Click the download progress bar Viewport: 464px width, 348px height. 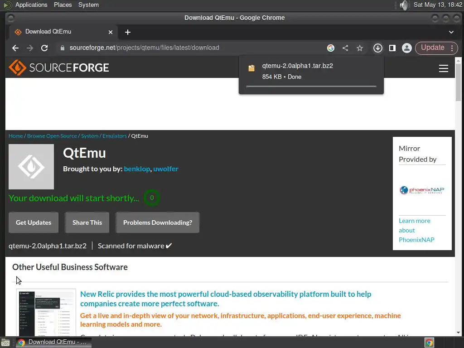click(x=311, y=87)
